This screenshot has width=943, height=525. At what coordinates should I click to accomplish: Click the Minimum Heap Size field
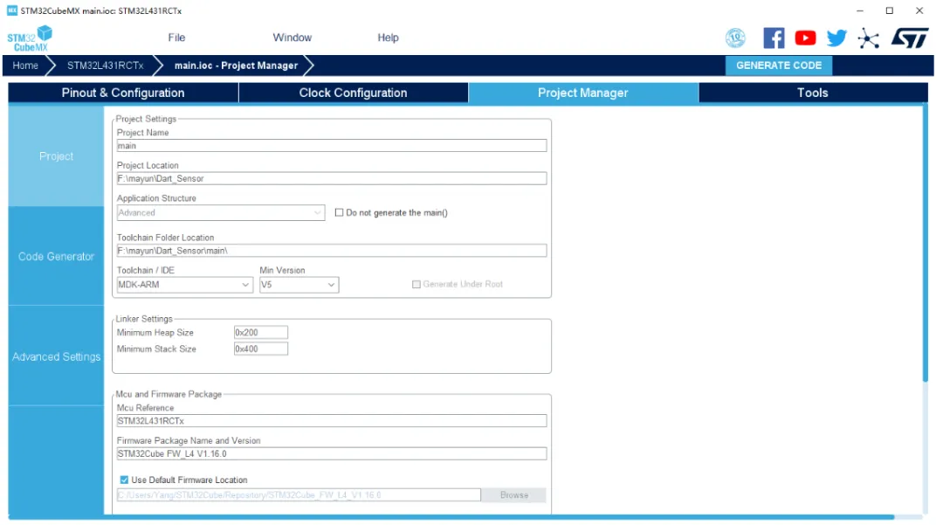click(261, 333)
